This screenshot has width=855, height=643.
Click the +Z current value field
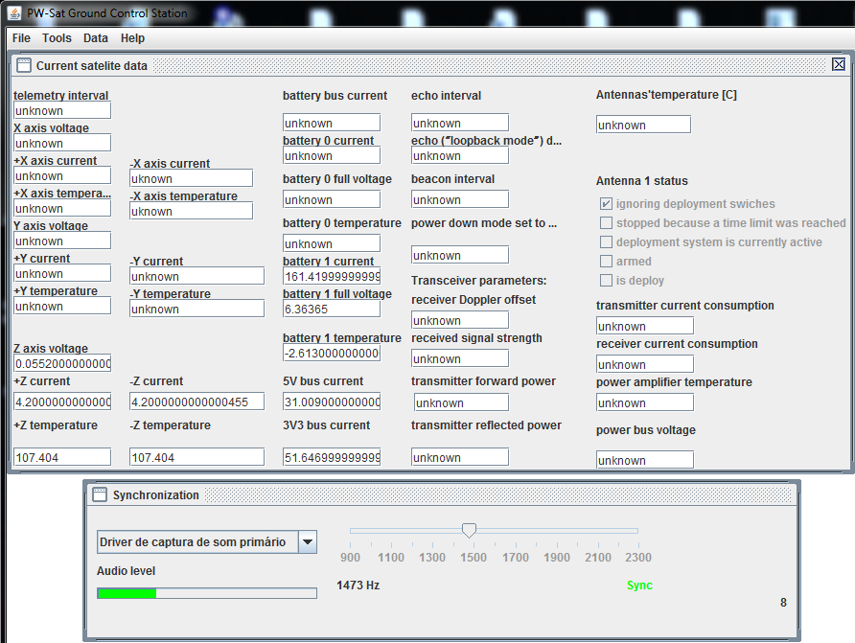[62, 402]
